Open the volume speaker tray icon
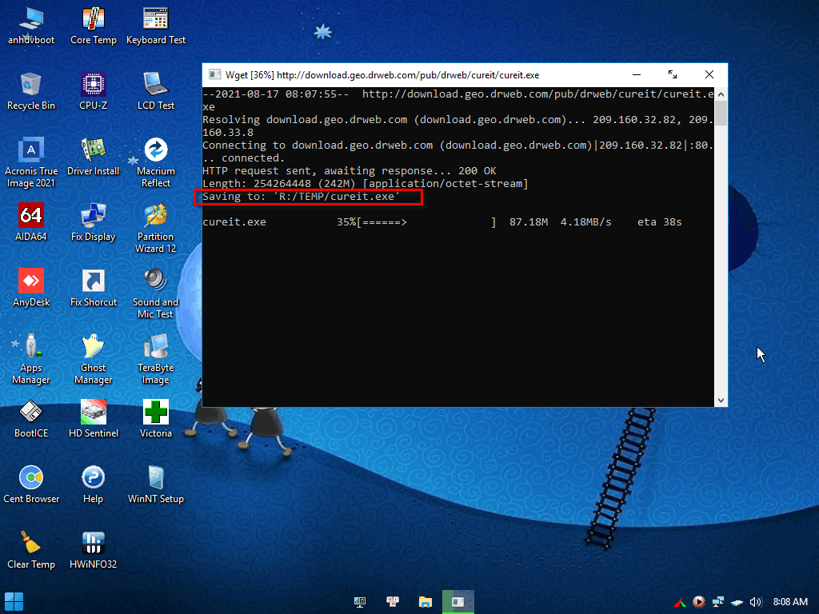The width and height of the screenshot is (819, 614). click(756, 602)
